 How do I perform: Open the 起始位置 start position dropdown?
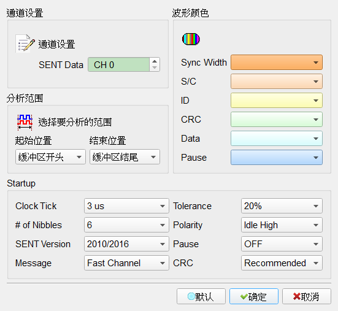pos(50,156)
